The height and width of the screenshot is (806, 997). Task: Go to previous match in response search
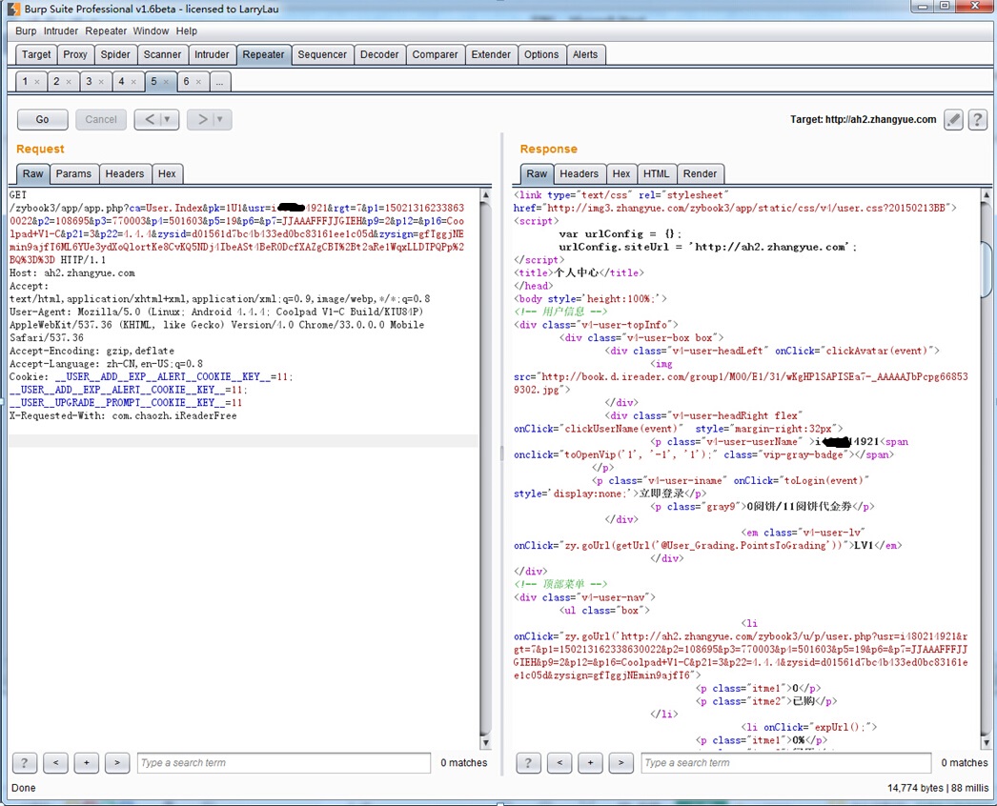pyautogui.click(x=560, y=762)
